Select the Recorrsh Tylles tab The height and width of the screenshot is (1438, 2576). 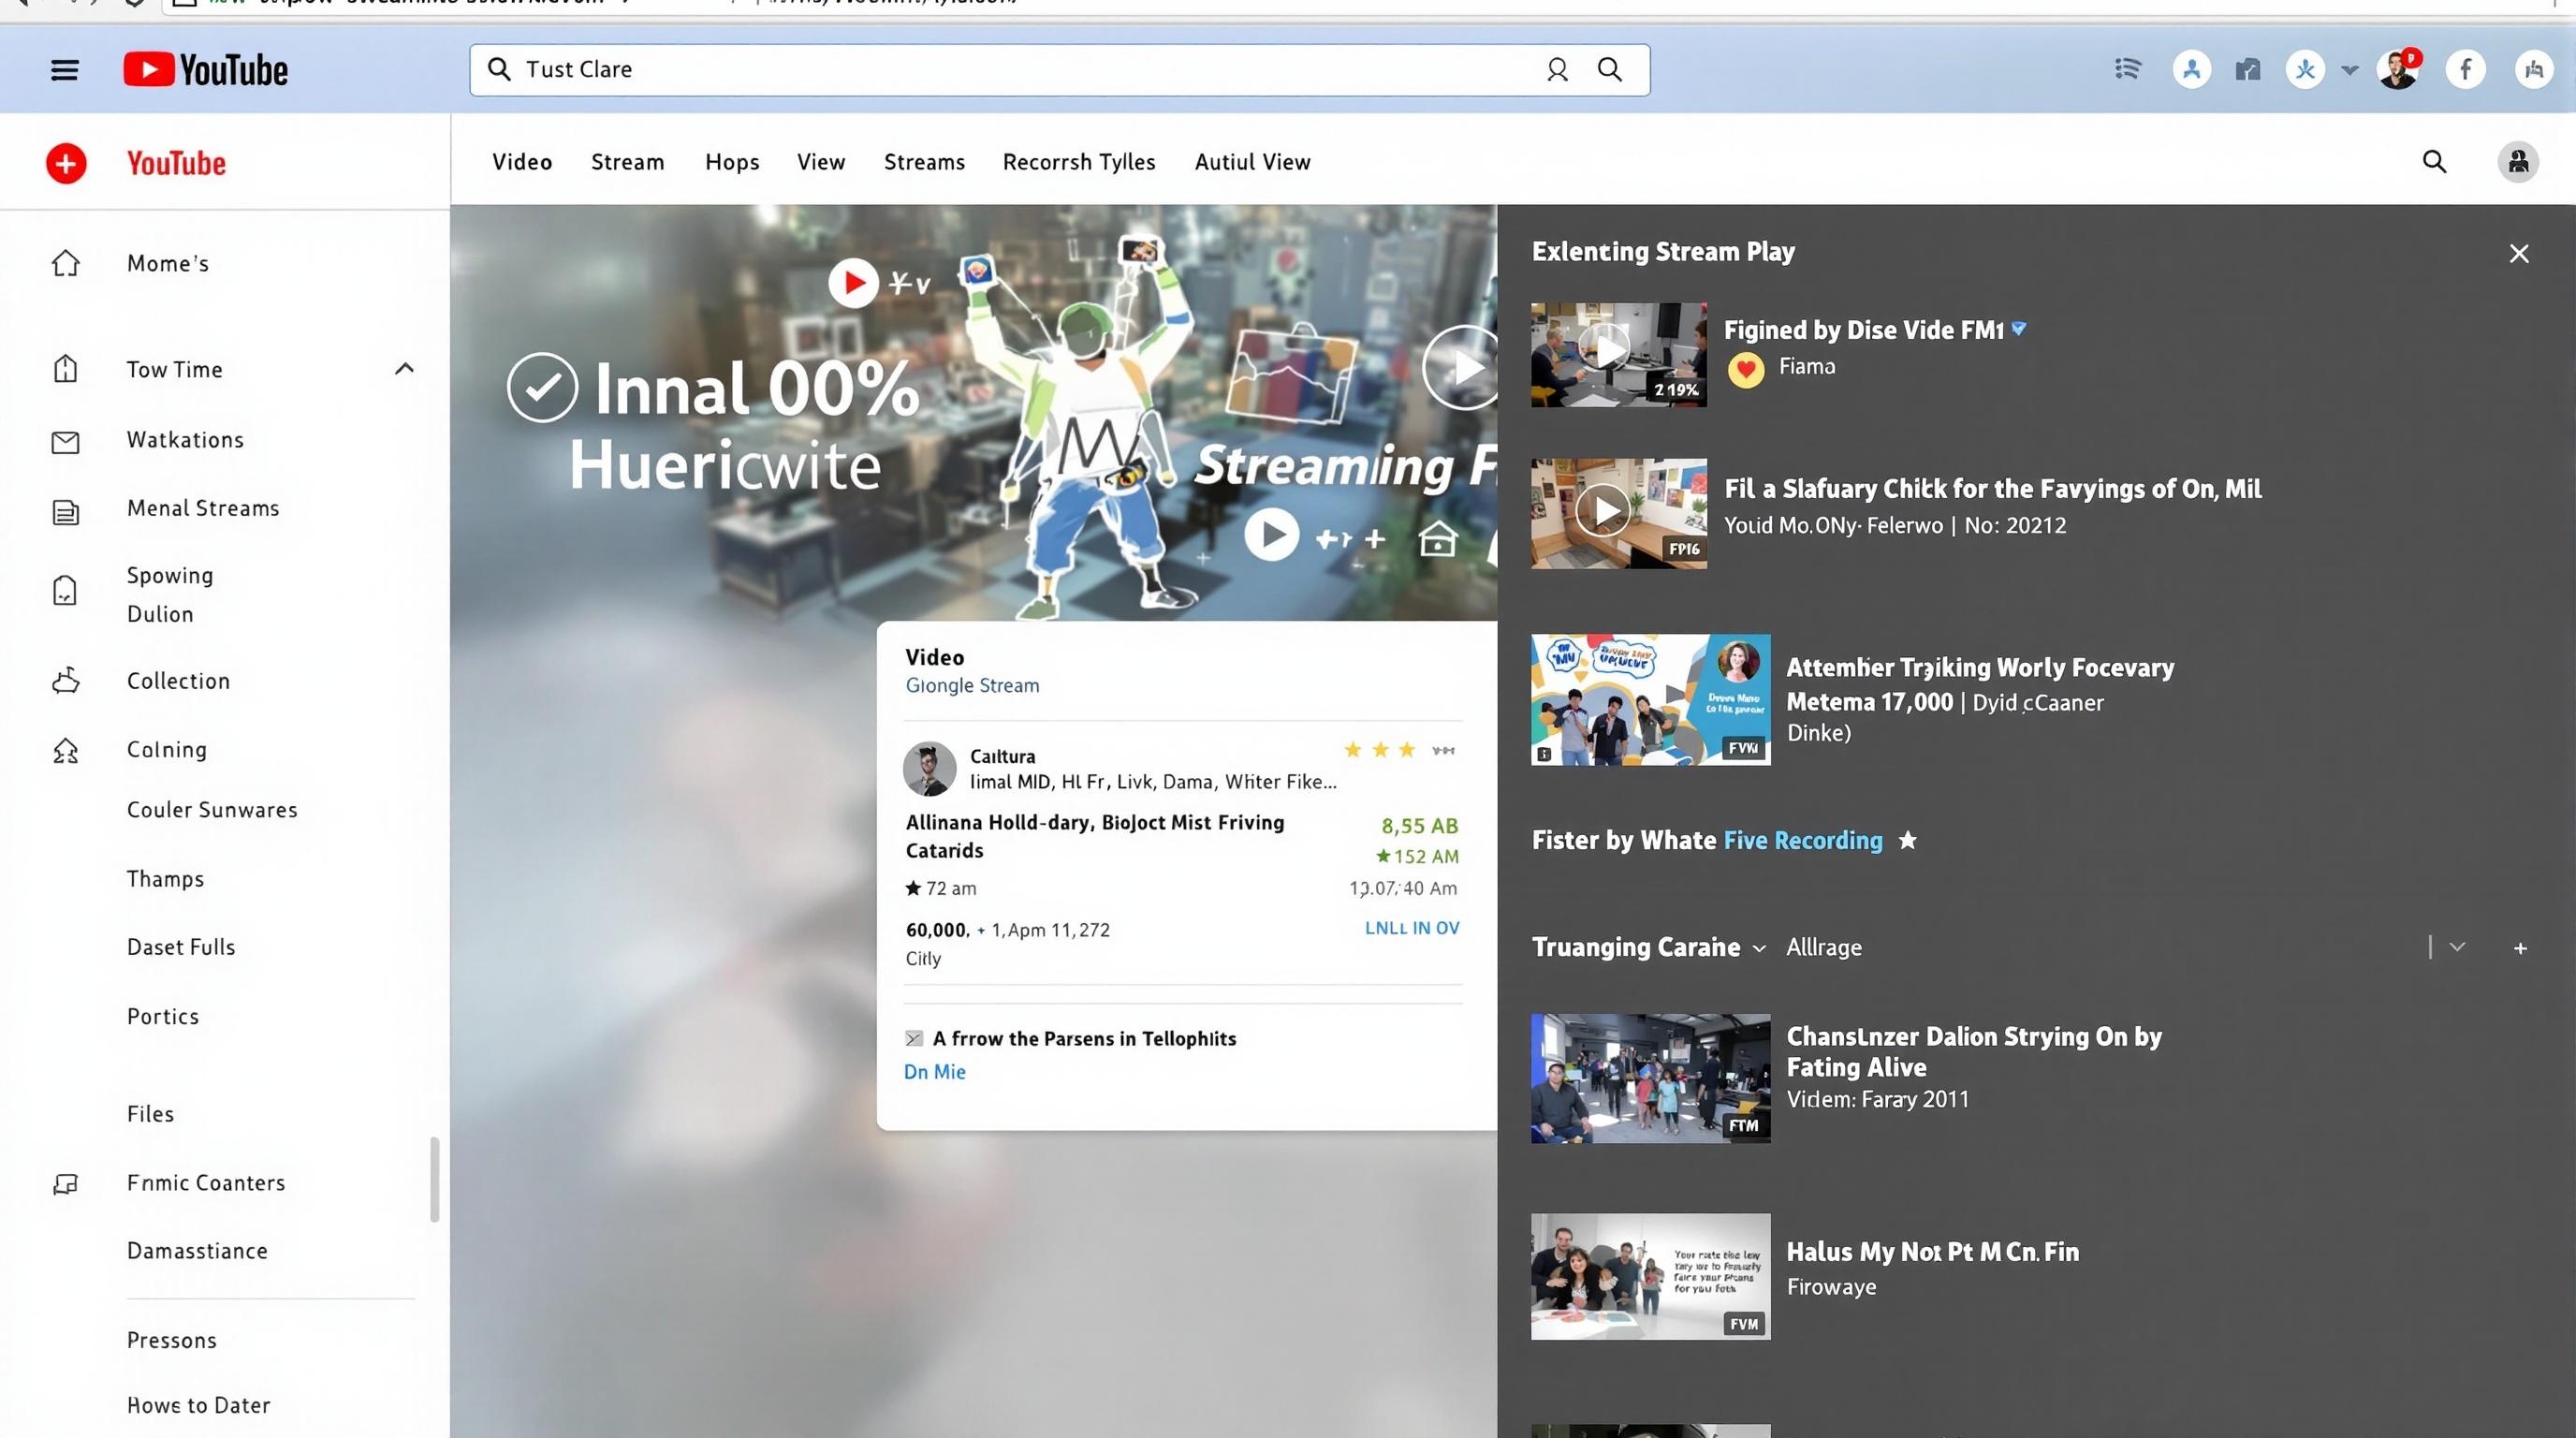(x=1078, y=162)
